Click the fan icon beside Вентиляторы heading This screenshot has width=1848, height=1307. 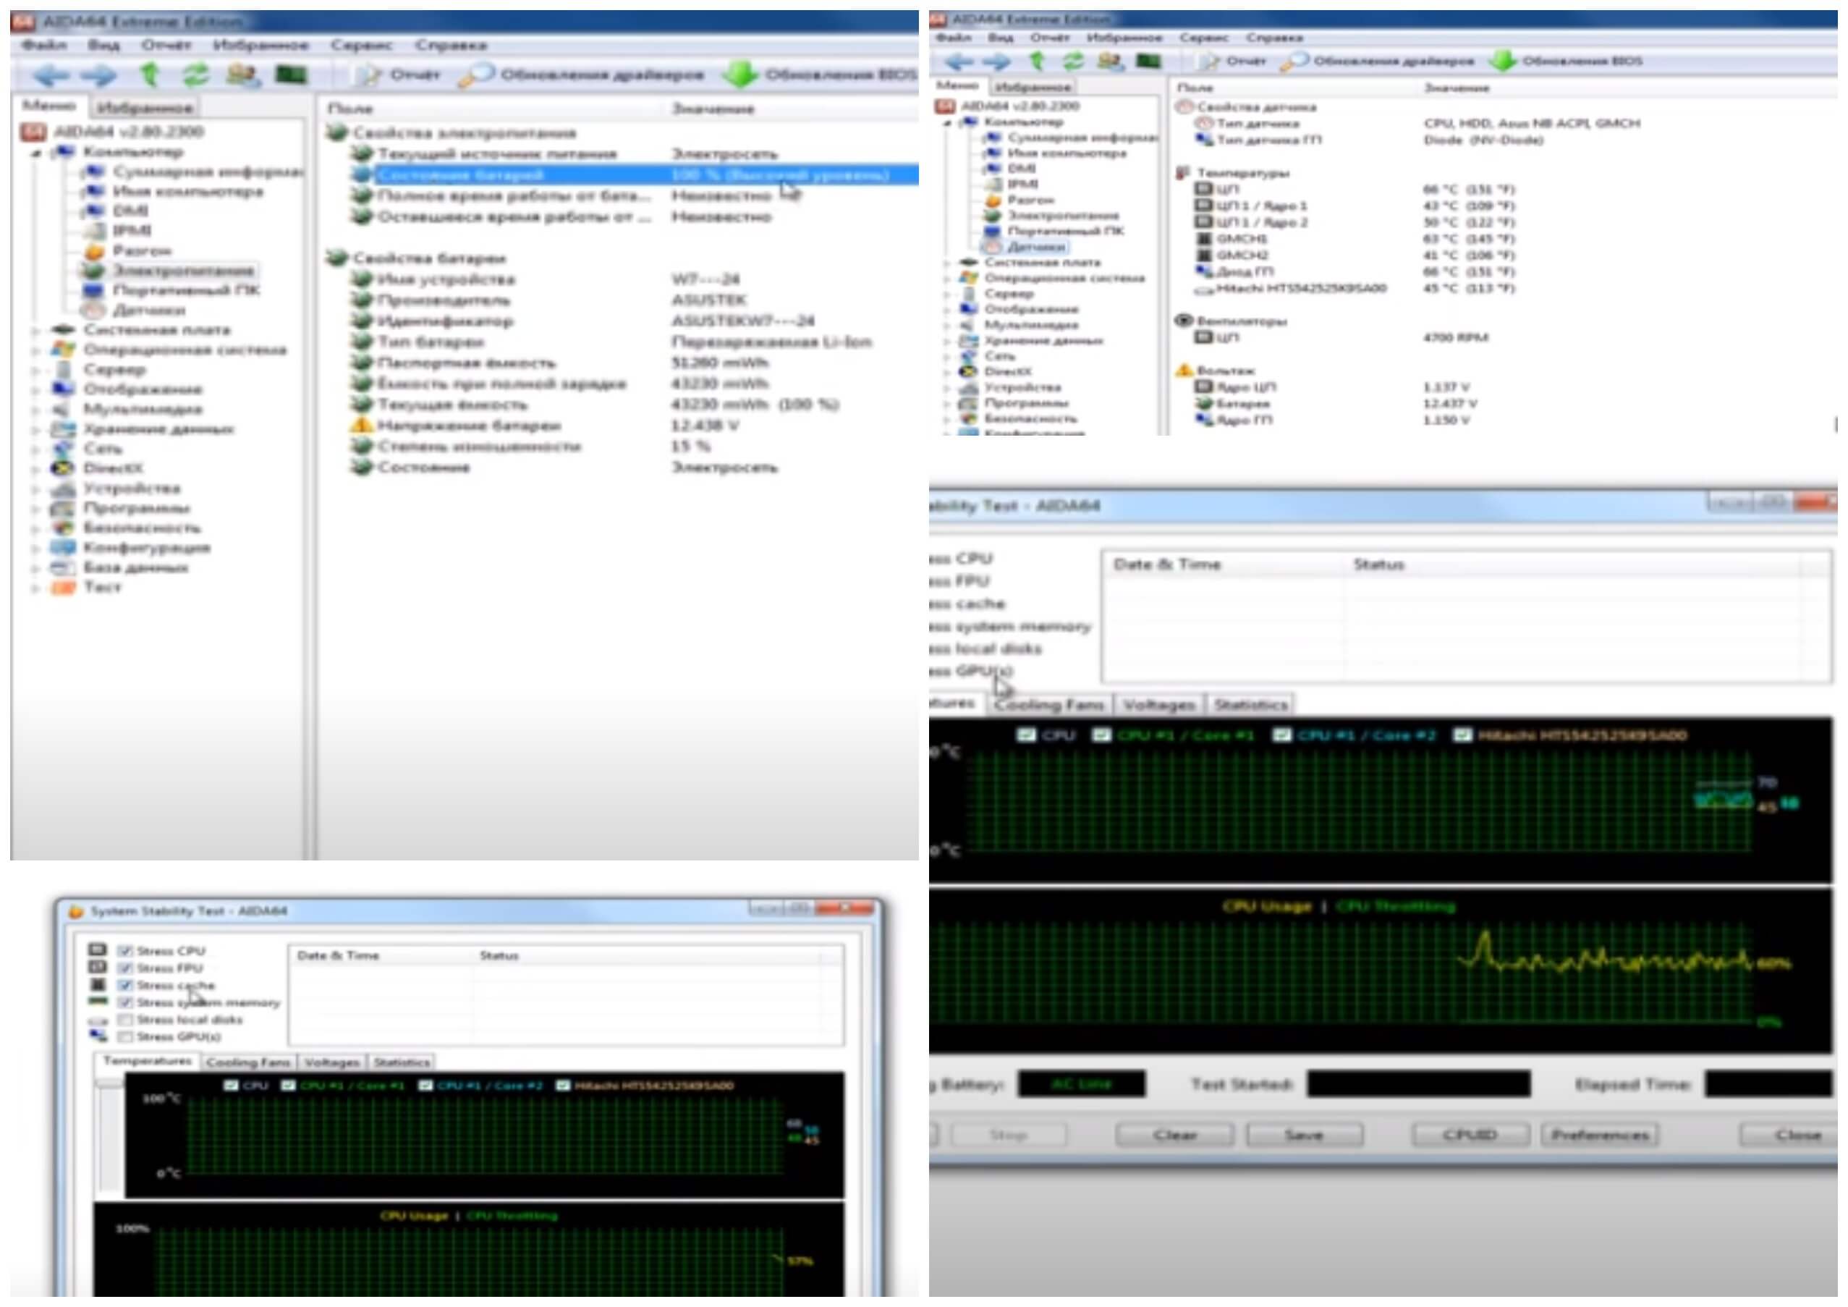[x=1183, y=321]
